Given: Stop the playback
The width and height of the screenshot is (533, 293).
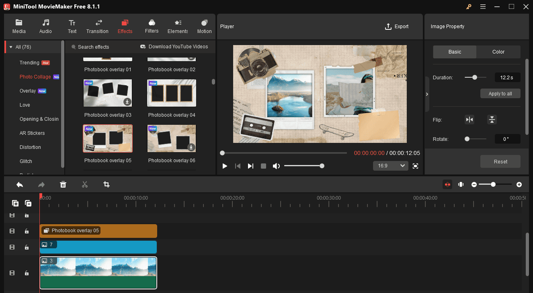Looking at the screenshot, I should click(x=263, y=166).
